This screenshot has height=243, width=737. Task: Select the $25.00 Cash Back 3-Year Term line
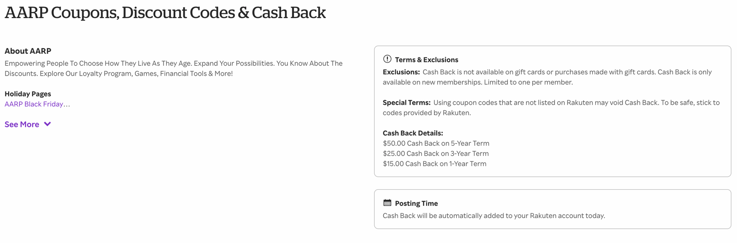[435, 153]
